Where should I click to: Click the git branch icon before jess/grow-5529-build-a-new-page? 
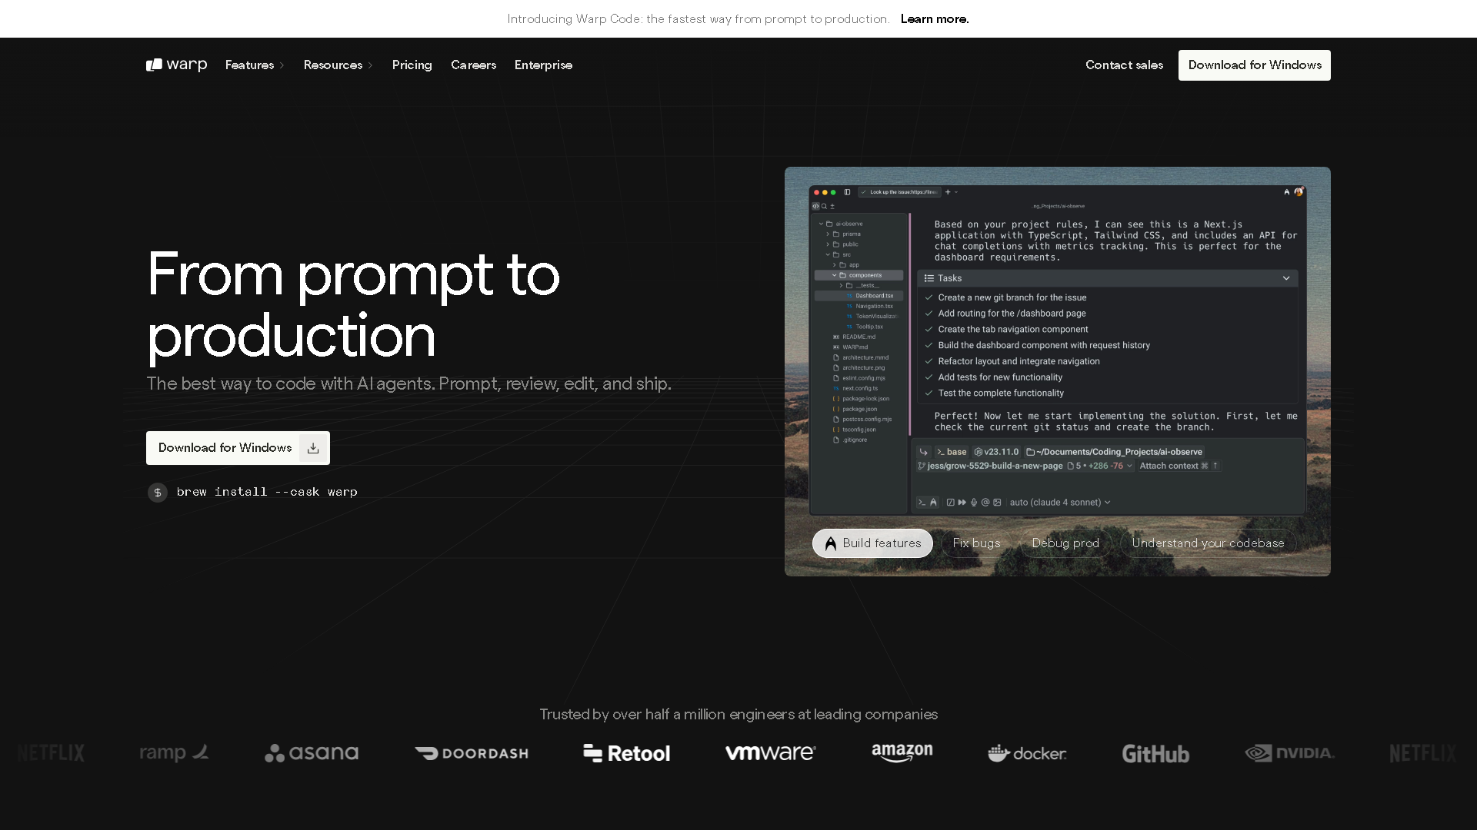pyautogui.click(x=922, y=466)
